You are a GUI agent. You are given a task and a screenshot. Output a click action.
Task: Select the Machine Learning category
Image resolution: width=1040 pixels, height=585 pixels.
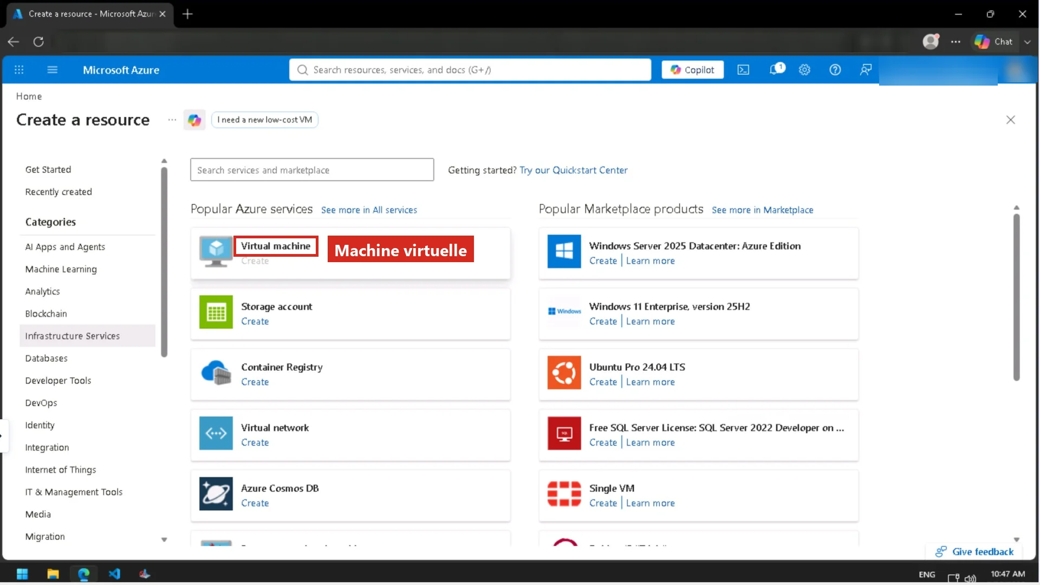point(61,269)
